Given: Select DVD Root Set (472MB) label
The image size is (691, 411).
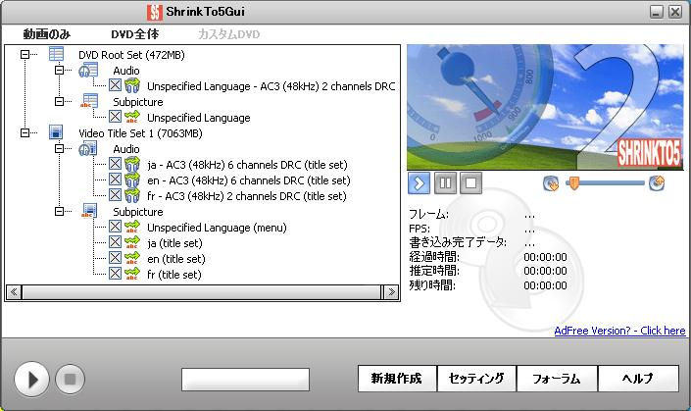Looking at the screenshot, I should point(131,55).
